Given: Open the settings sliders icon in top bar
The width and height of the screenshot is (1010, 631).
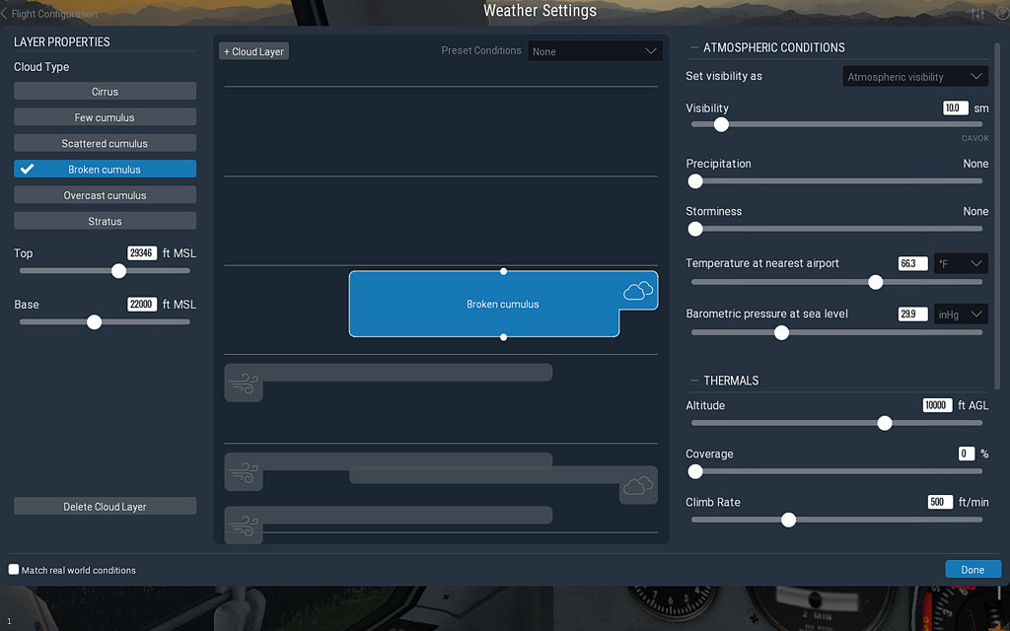Looking at the screenshot, I should 977,14.
